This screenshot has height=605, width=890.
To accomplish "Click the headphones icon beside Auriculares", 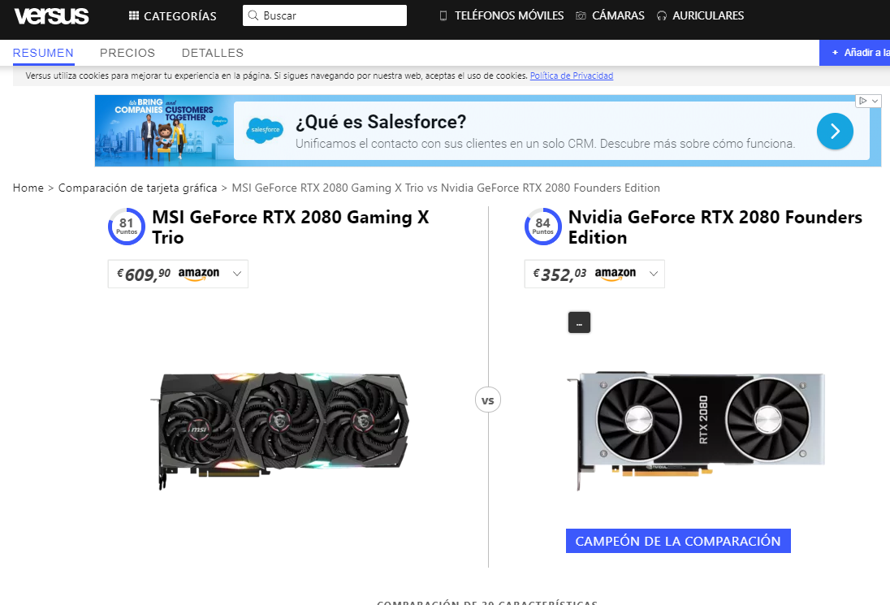I will point(661,16).
